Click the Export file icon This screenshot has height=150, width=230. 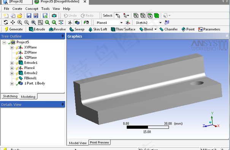pyautogui.click(x=45, y=16)
